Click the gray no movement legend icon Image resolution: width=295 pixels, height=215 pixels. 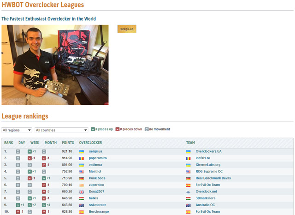point(147,129)
